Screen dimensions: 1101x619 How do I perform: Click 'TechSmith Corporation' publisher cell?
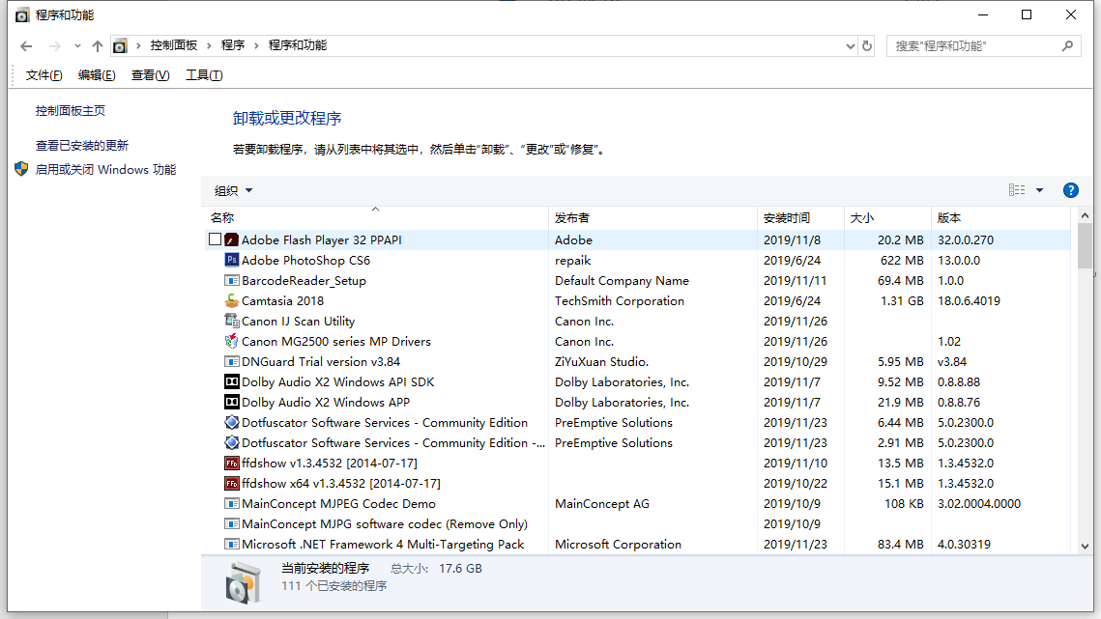coord(620,301)
